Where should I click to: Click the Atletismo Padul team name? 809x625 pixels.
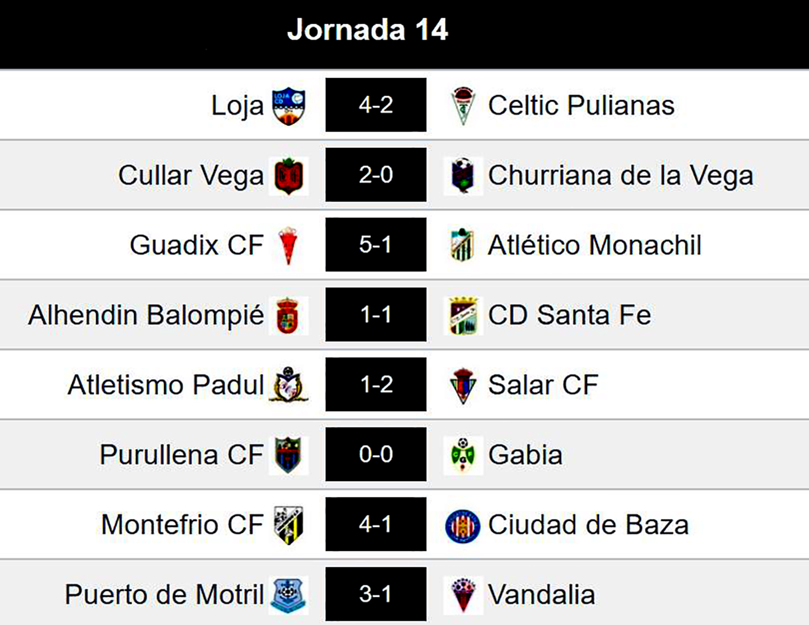click(x=166, y=385)
